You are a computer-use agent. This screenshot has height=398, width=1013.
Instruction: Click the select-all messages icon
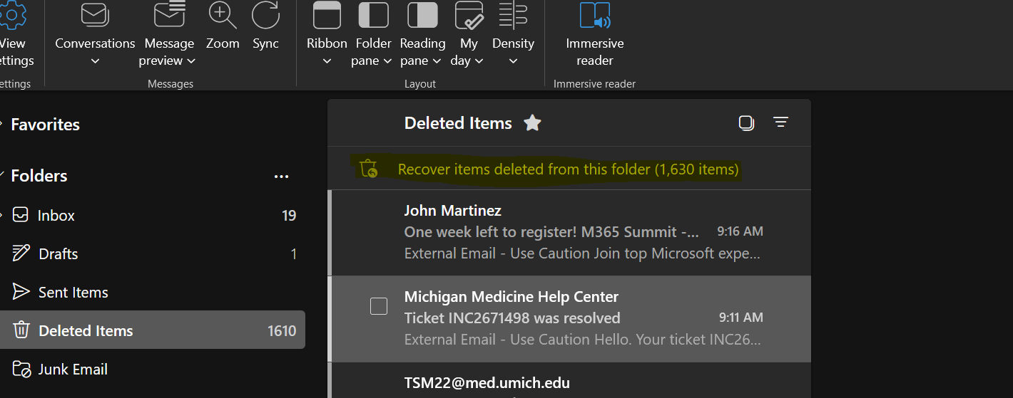[746, 123]
